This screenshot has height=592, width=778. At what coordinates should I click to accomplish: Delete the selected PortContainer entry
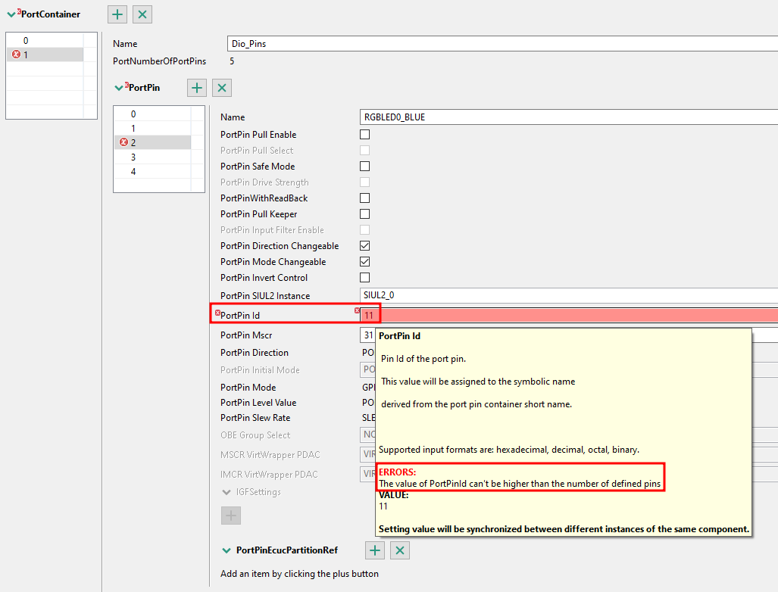pos(142,14)
